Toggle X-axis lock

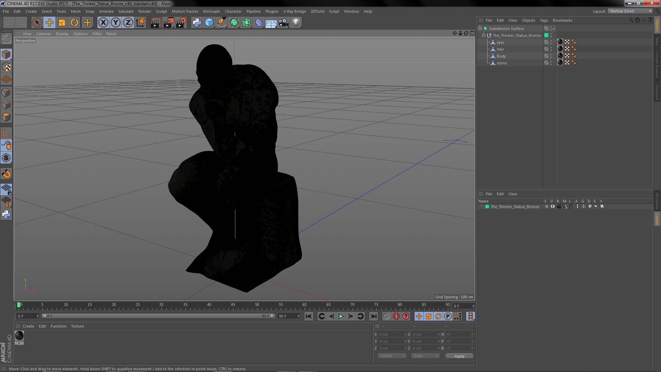(x=103, y=23)
